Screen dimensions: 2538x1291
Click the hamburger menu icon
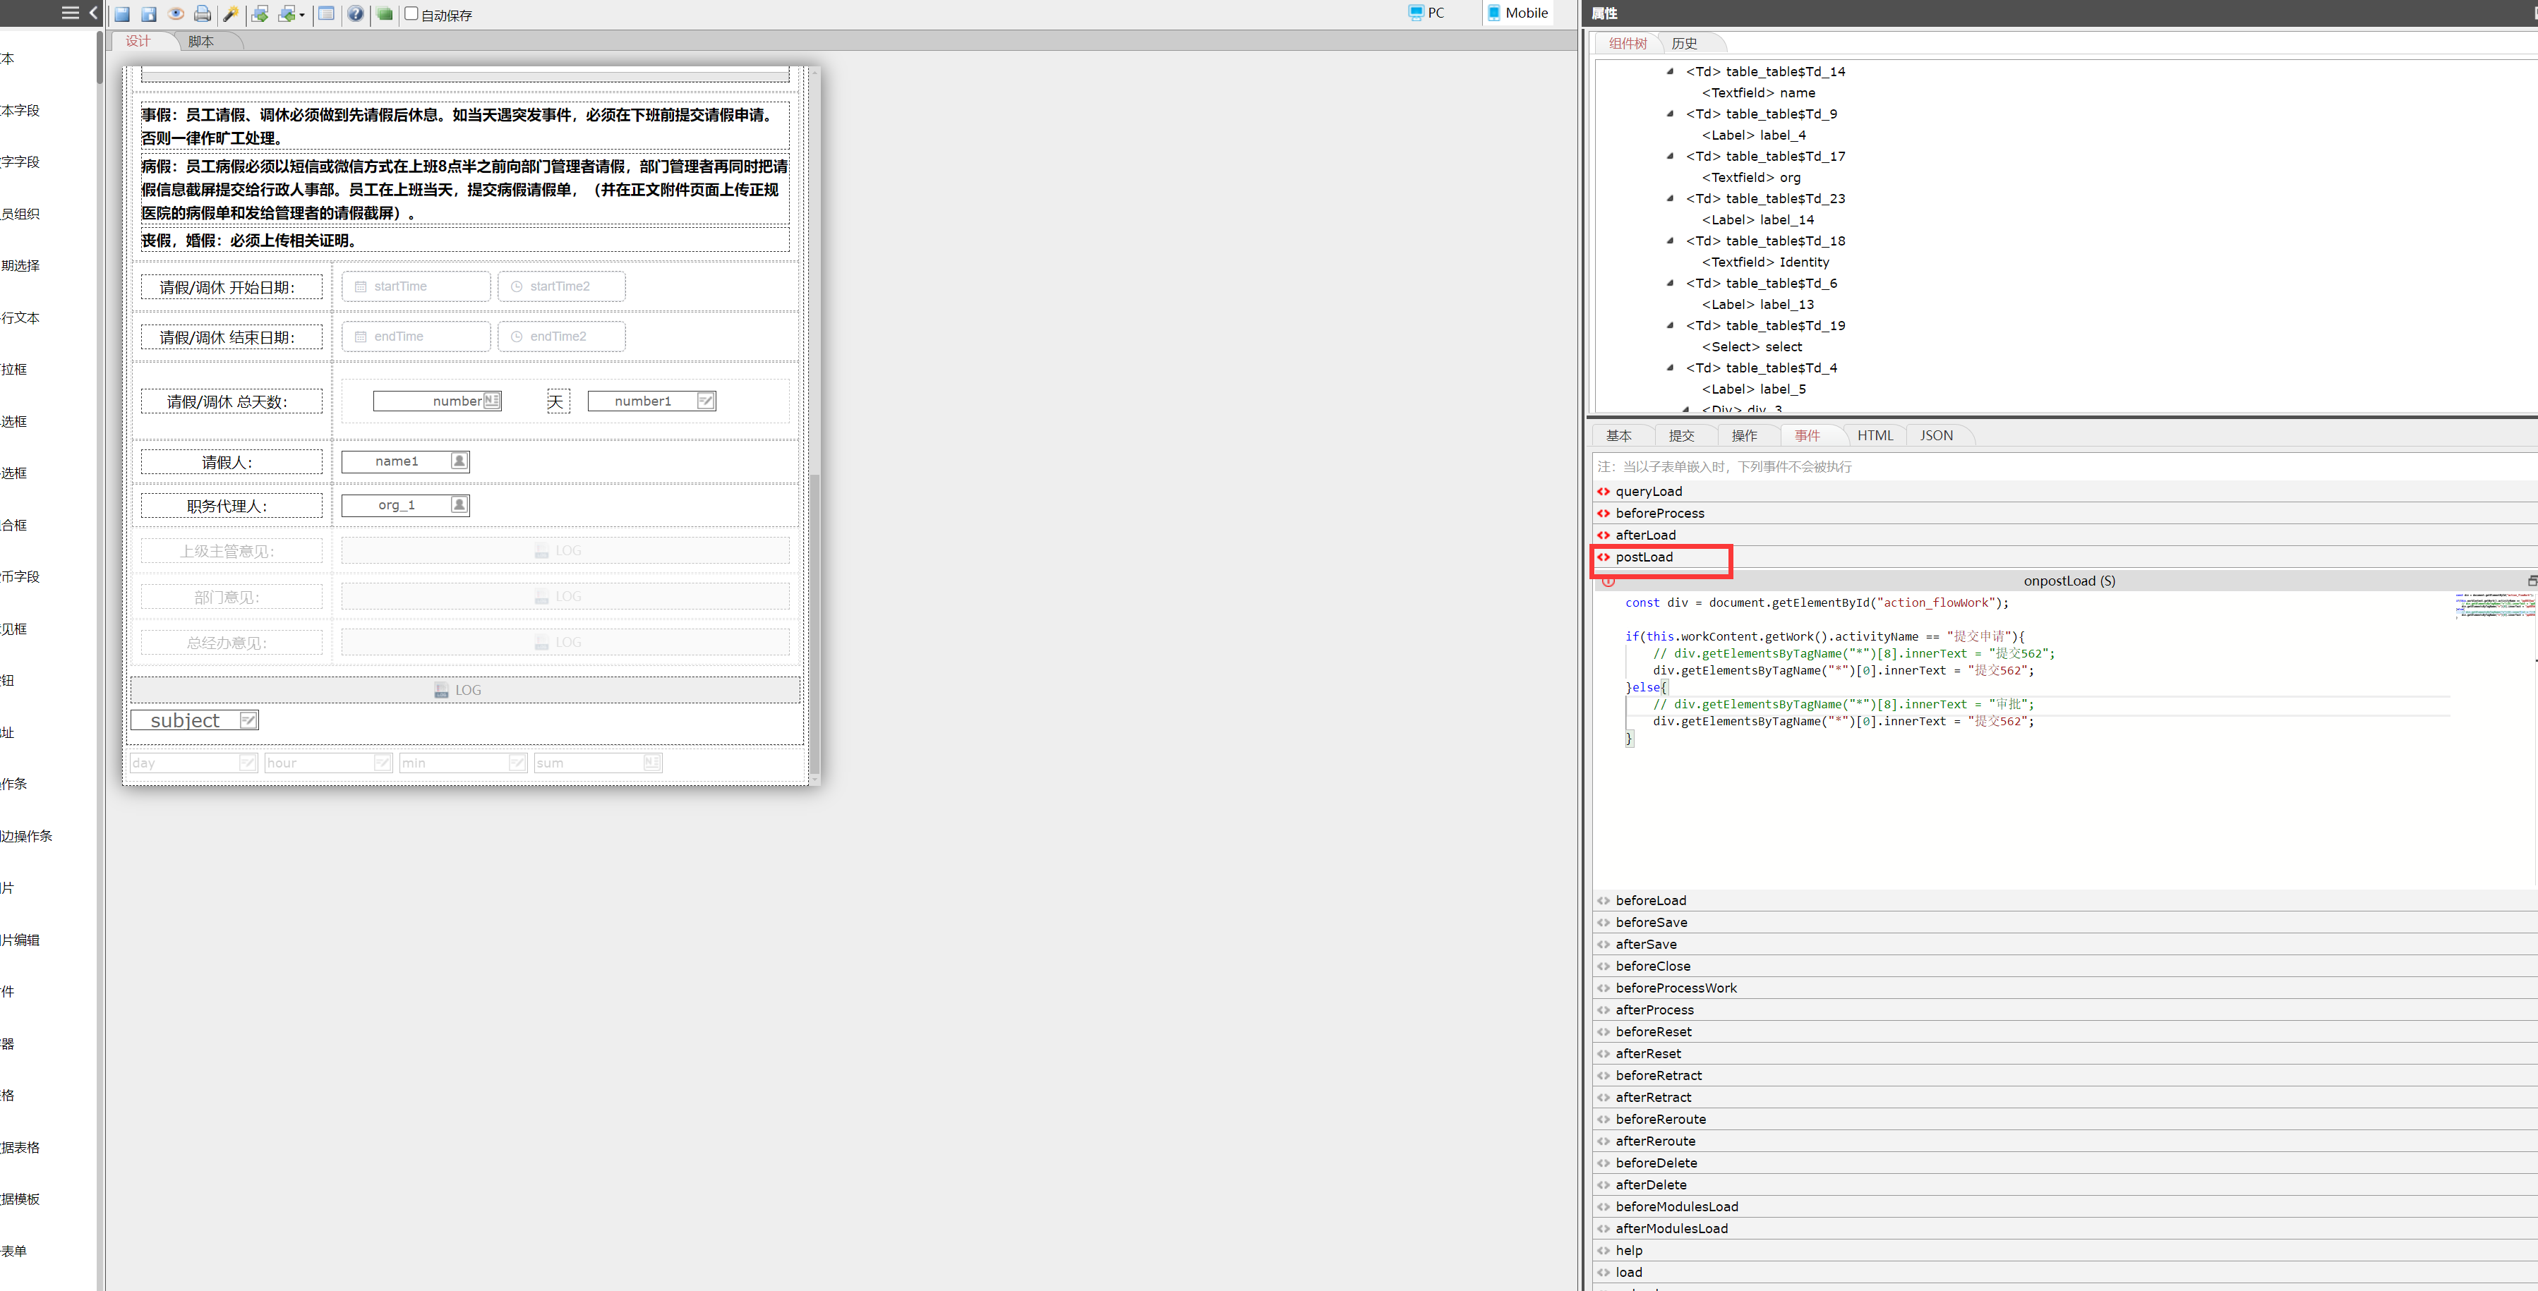click(x=70, y=13)
